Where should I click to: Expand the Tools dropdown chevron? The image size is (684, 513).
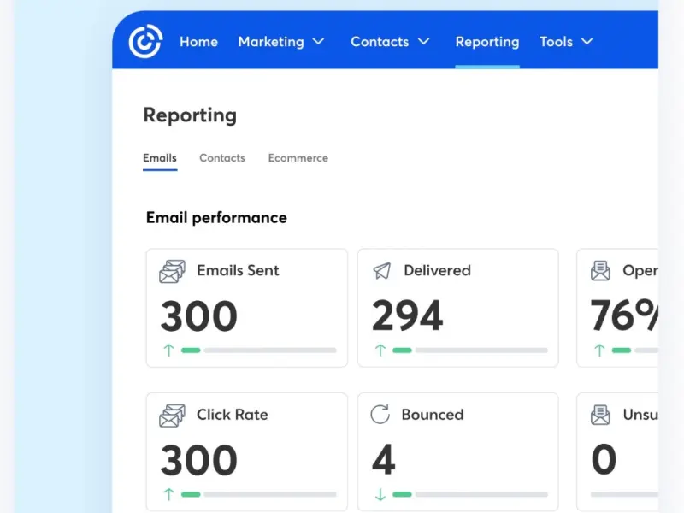point(587,41)
